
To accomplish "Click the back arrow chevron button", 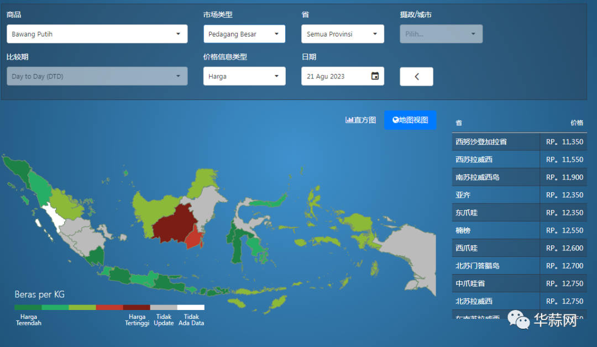I will [x=416, y=77].
